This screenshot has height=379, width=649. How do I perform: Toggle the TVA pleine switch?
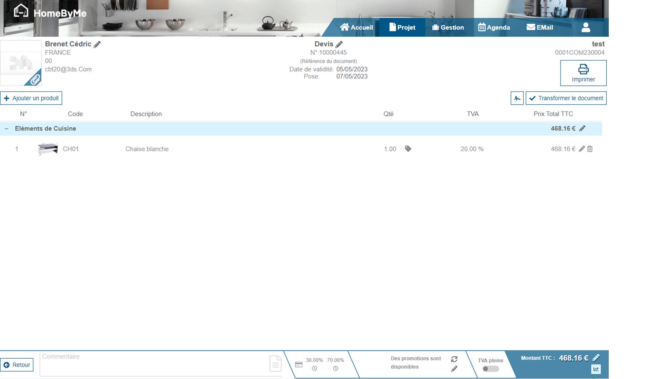(x=490, y=369)
